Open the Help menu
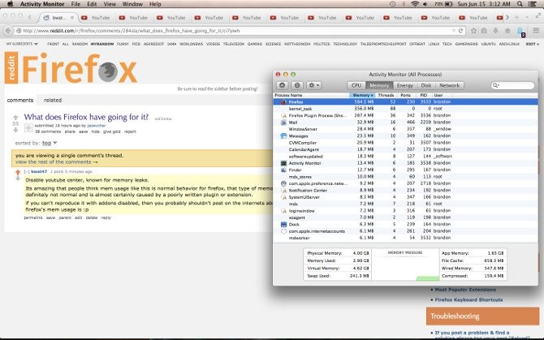The width and height of the screenshot is (544, 340). (x=155, y=4)
